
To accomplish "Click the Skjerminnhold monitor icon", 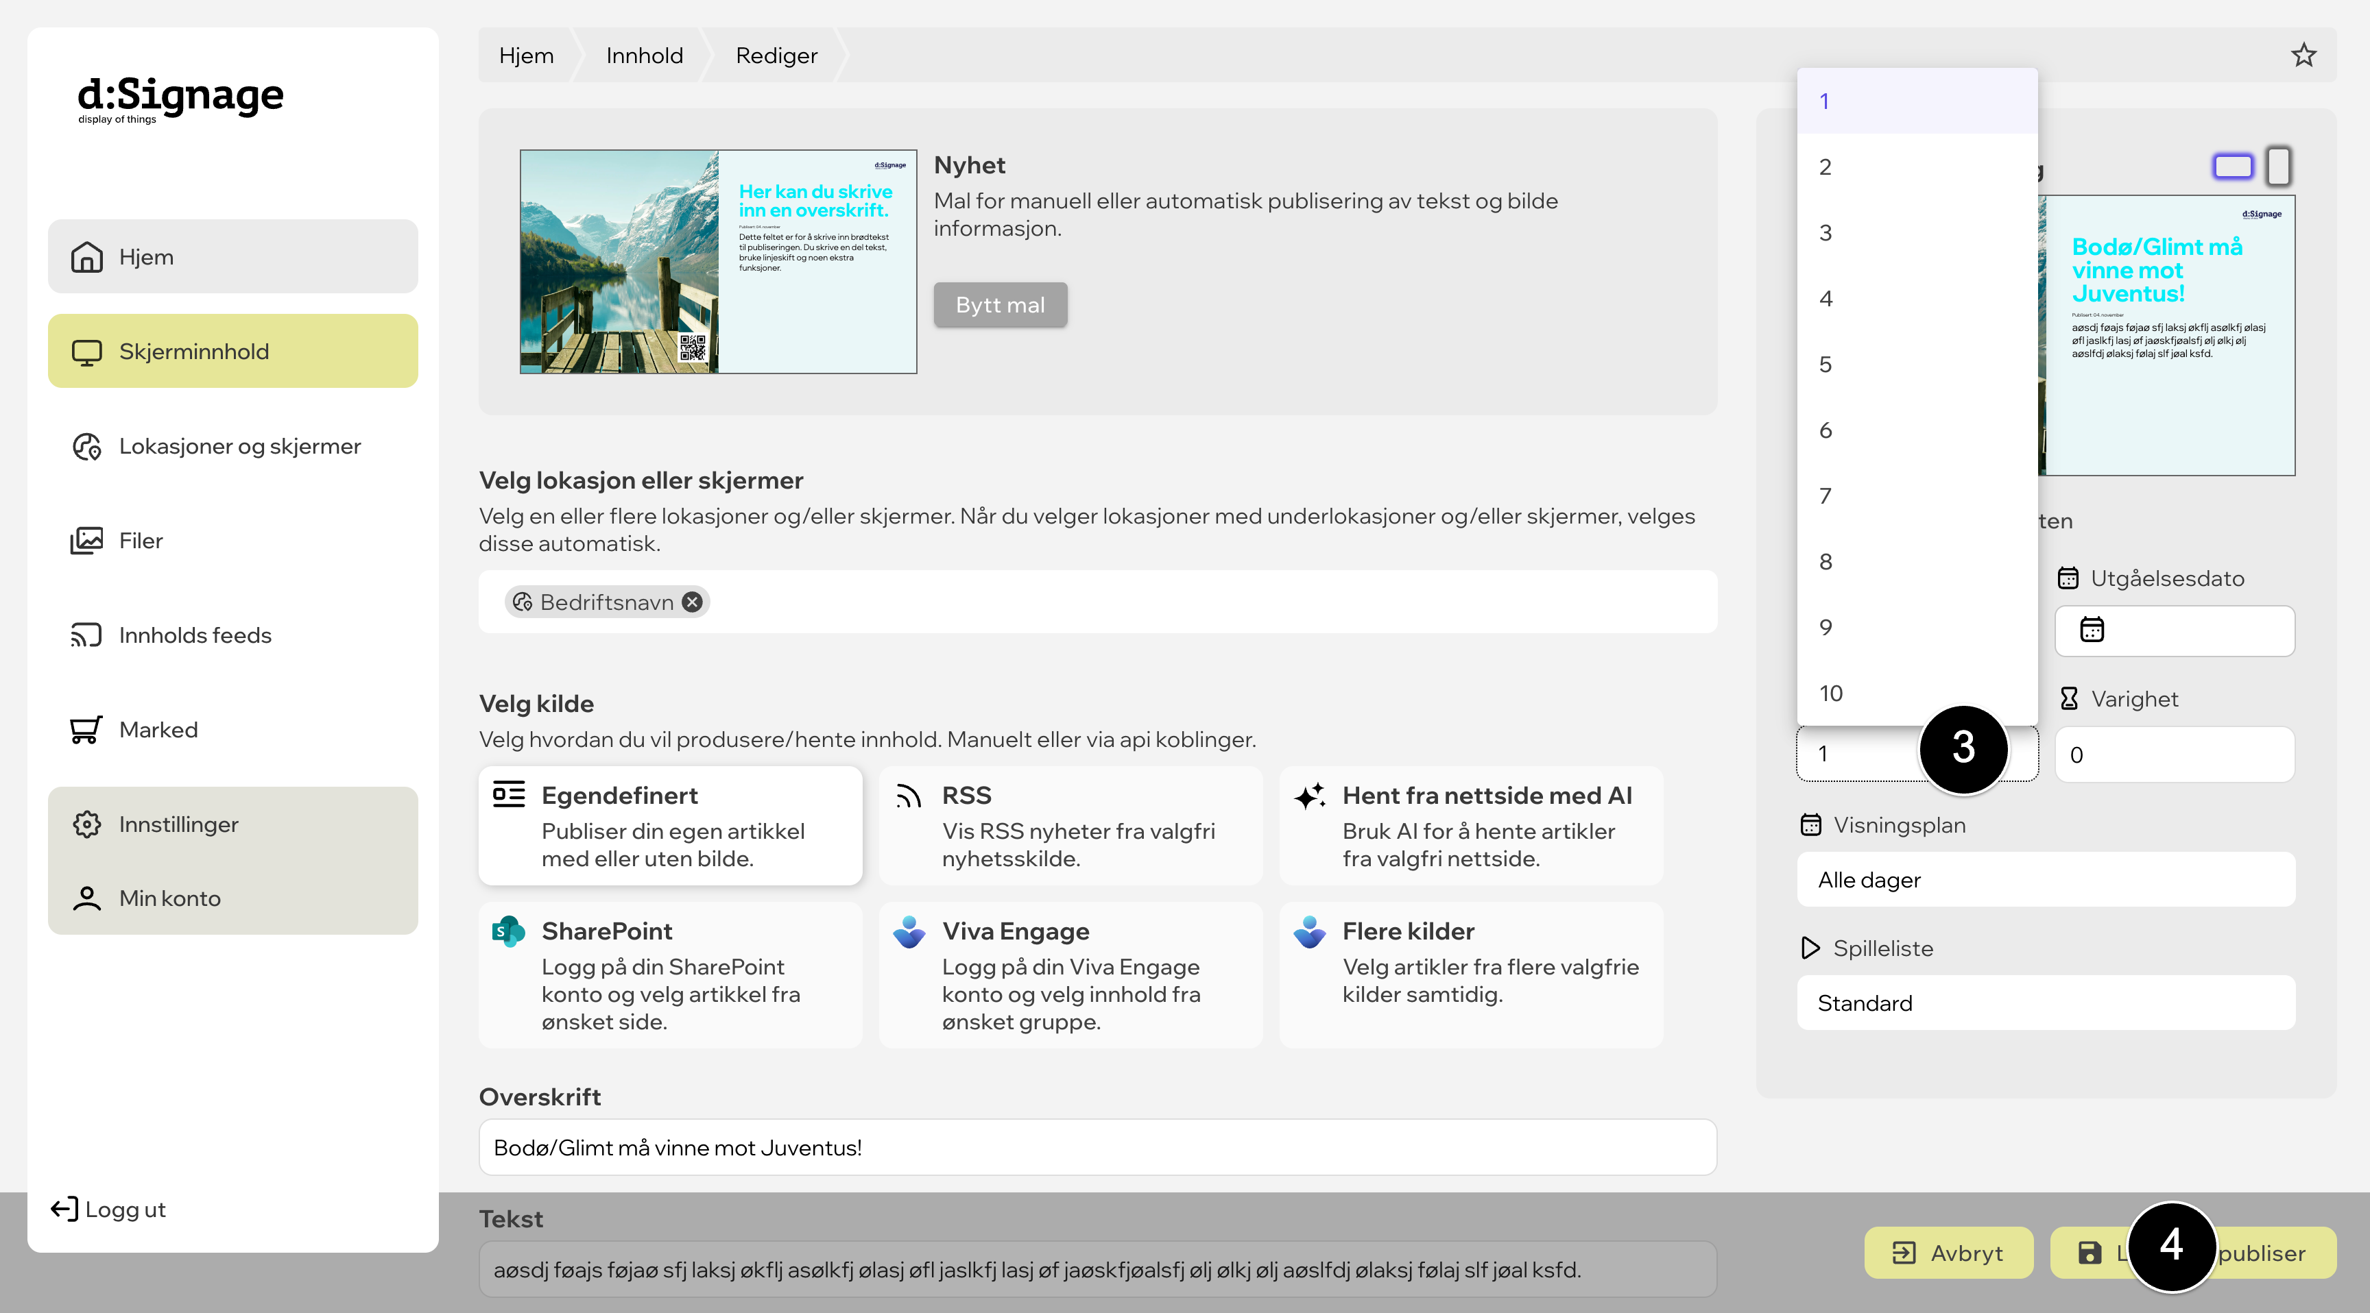I will 86,352.
